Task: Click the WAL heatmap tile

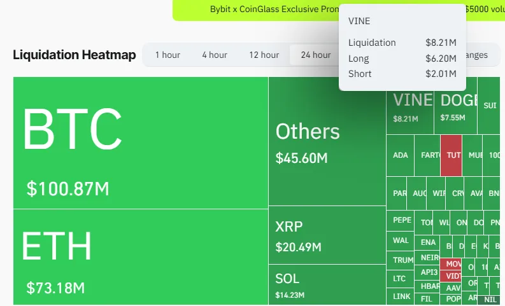Action: point(401,240)
